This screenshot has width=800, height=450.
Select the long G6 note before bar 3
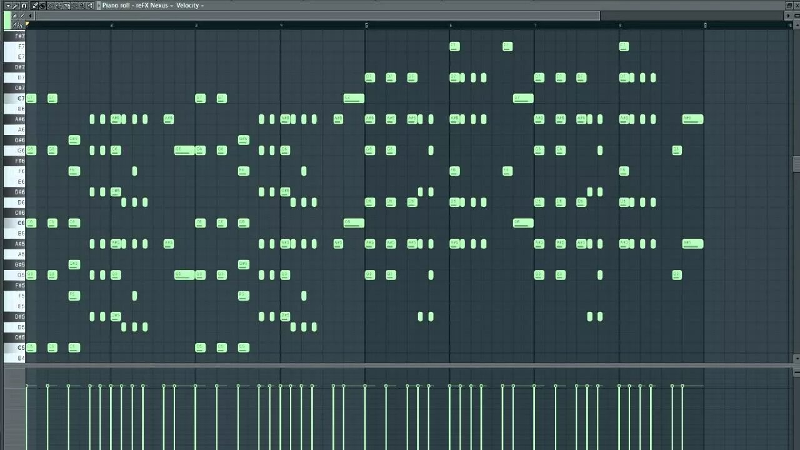(184, 150)
